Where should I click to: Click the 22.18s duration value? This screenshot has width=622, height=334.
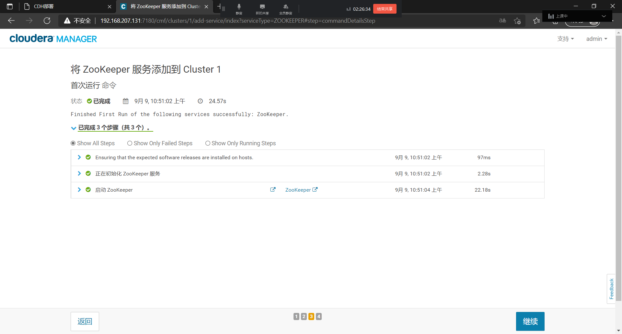tap(482, 190)
